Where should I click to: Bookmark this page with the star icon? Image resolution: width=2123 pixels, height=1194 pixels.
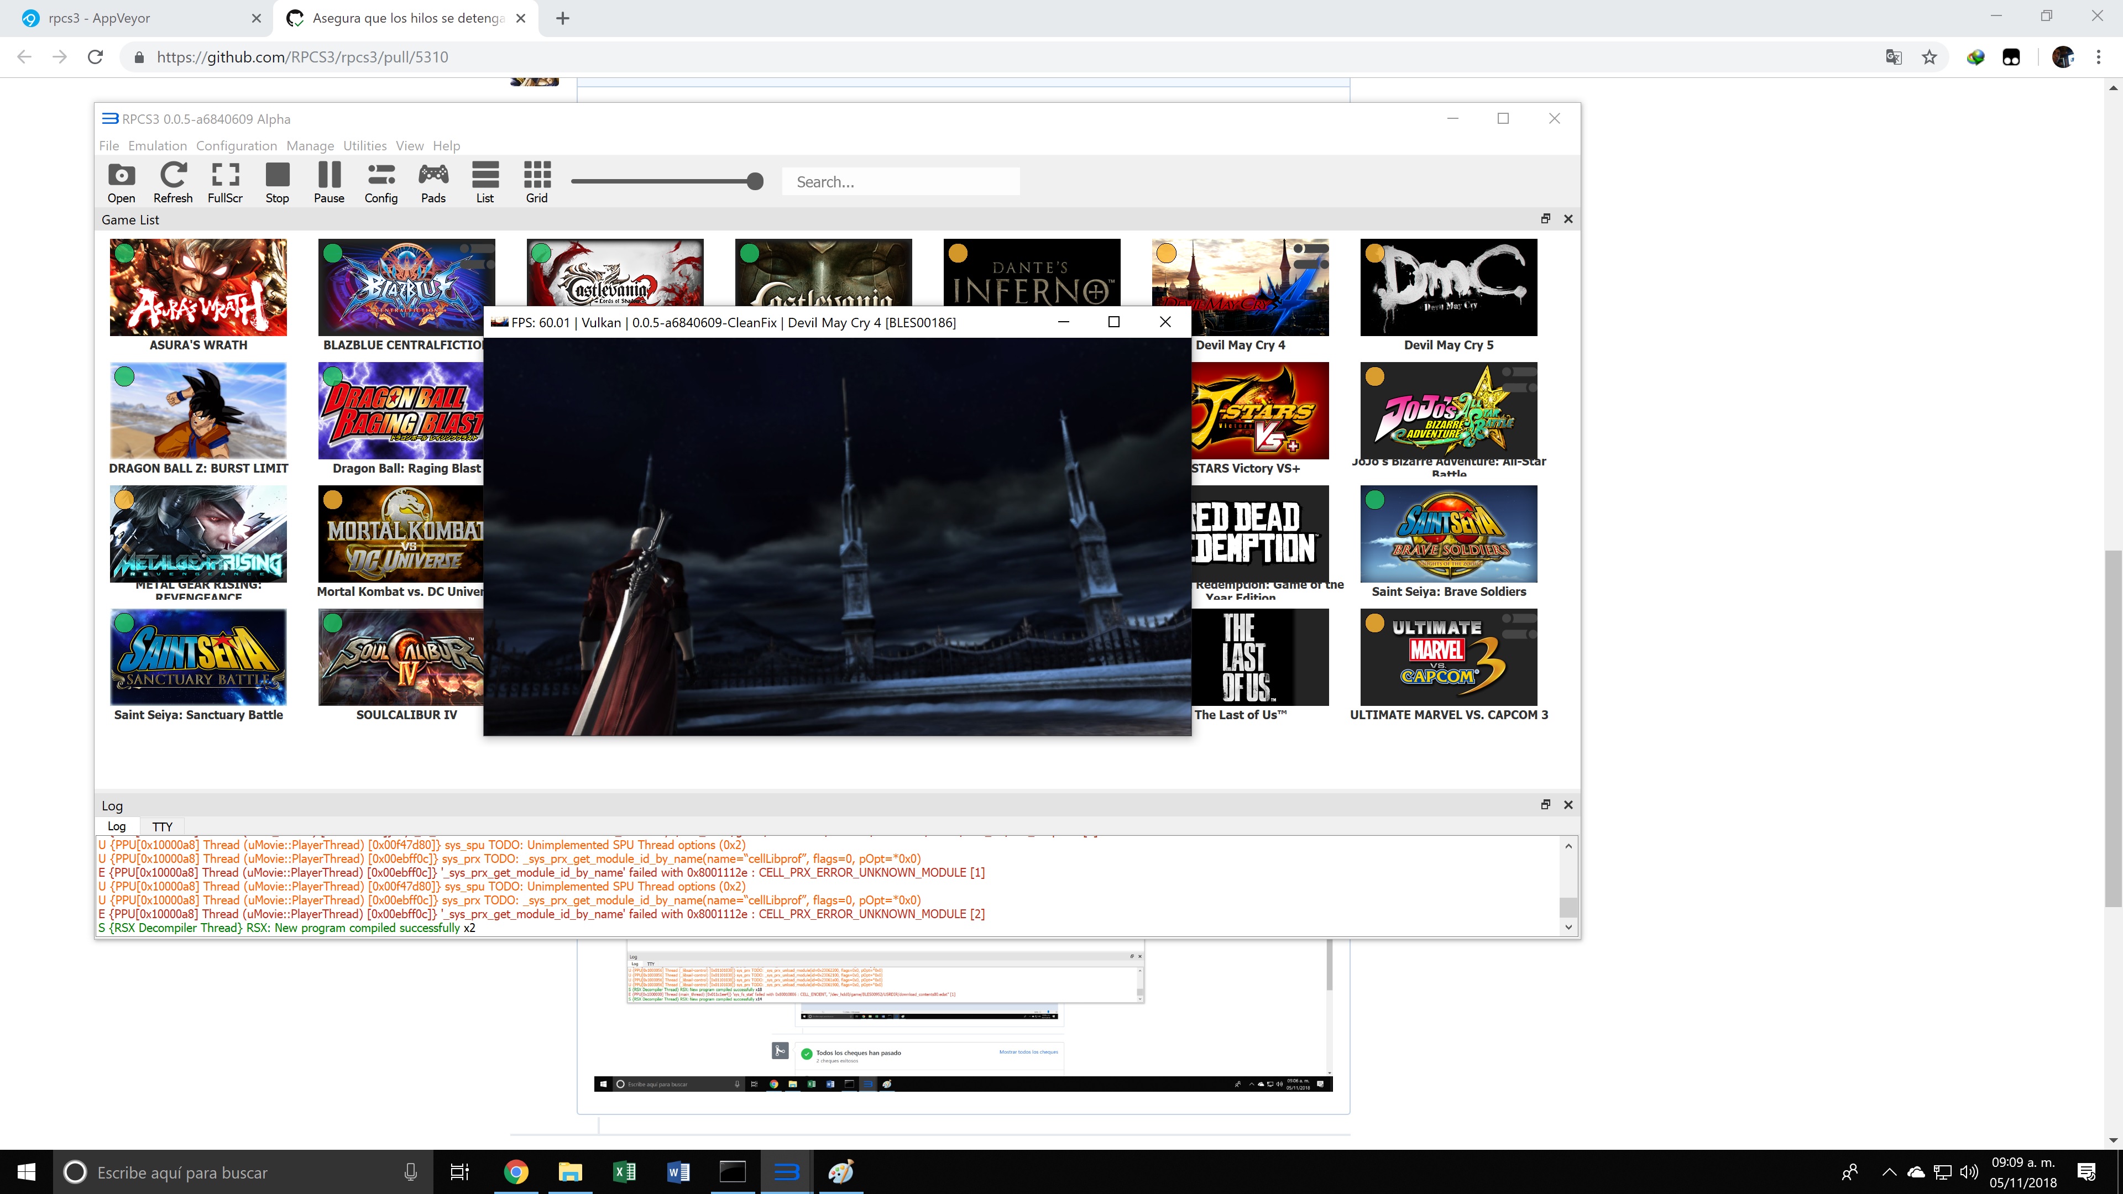click(1929, 57)
